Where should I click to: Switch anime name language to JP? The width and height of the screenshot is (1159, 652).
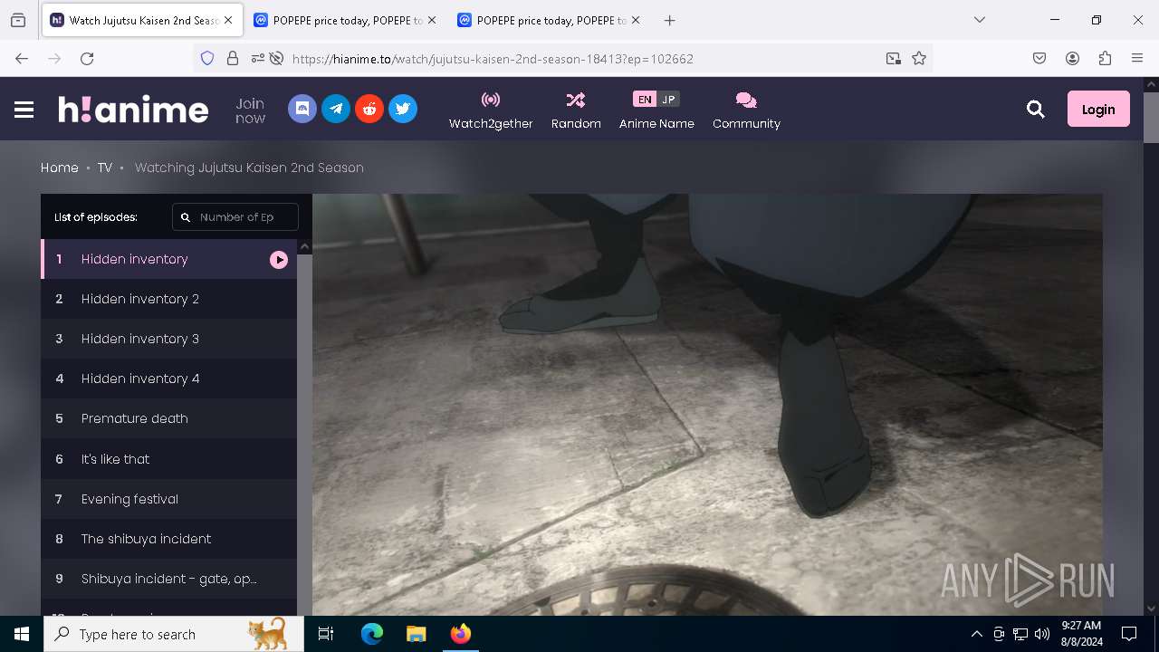pyautogui.click(x=668, y=100)
